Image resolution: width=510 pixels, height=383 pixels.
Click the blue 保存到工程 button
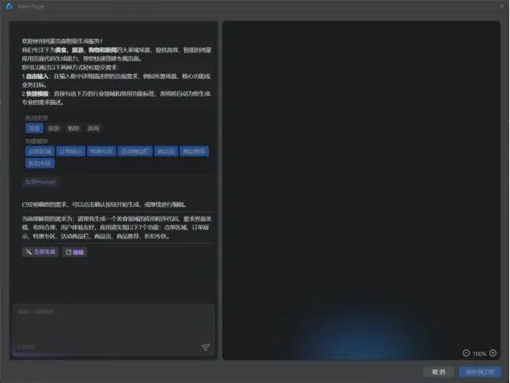click(480, 372)
